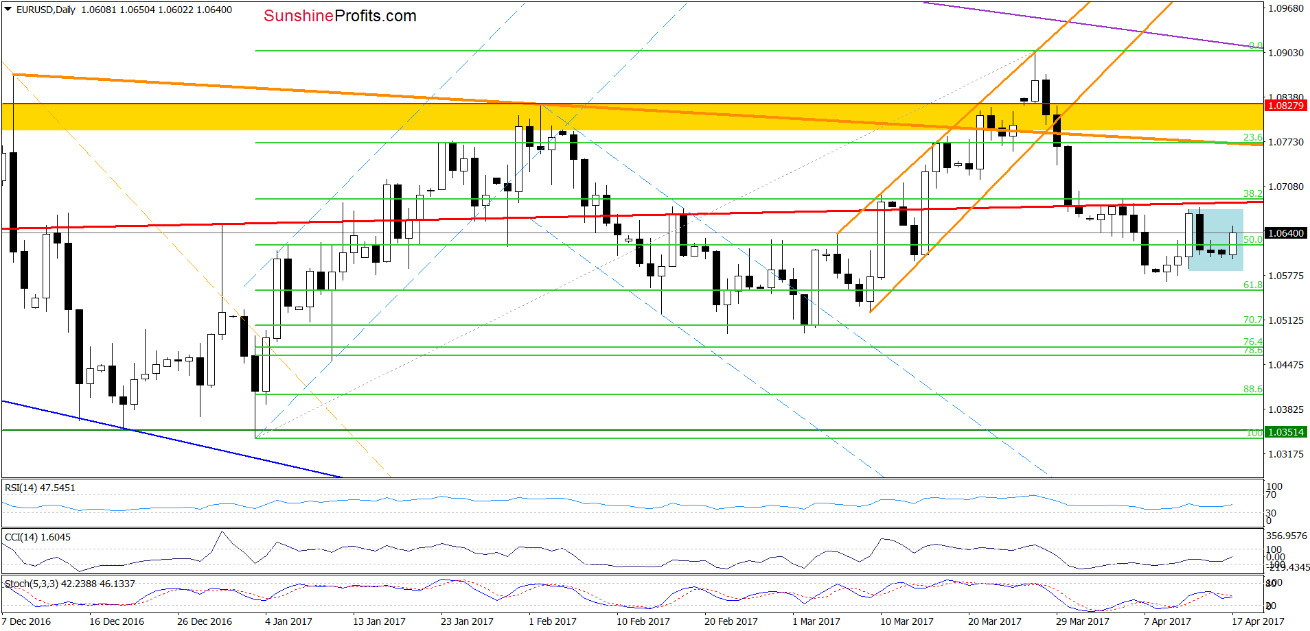The width and height of the screenshot is (1310, 631).
Task: Click the 7 Dec 2016 date label
Action: tap(26, 621)
